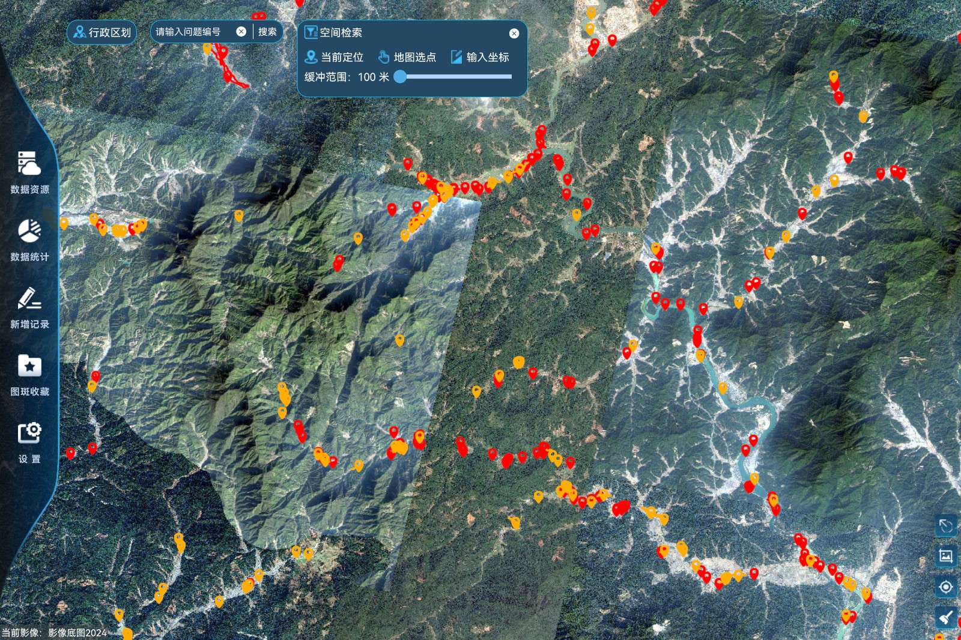Open the 行政区划 administrative division selector

pos(102,32)
